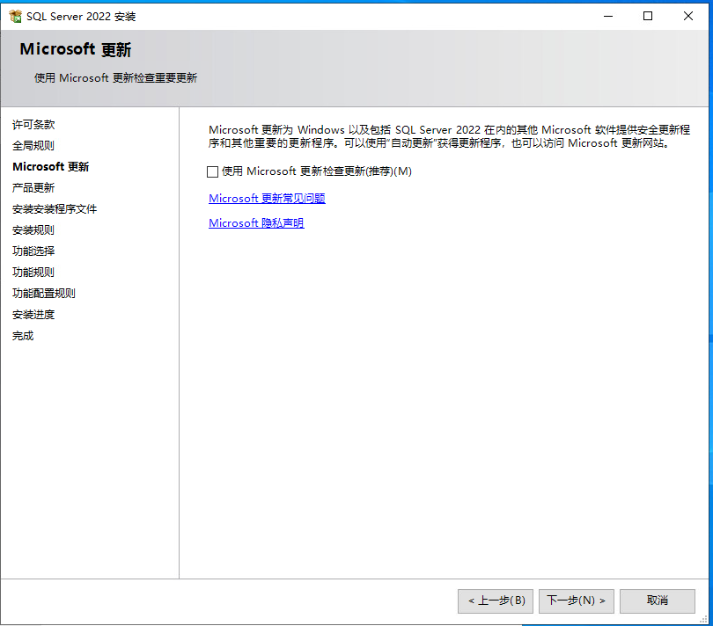Viewport: 713px width, 626px height.
Task: Select the bold Microsoft 更新 sidebar step
Action: pos(51,167)
